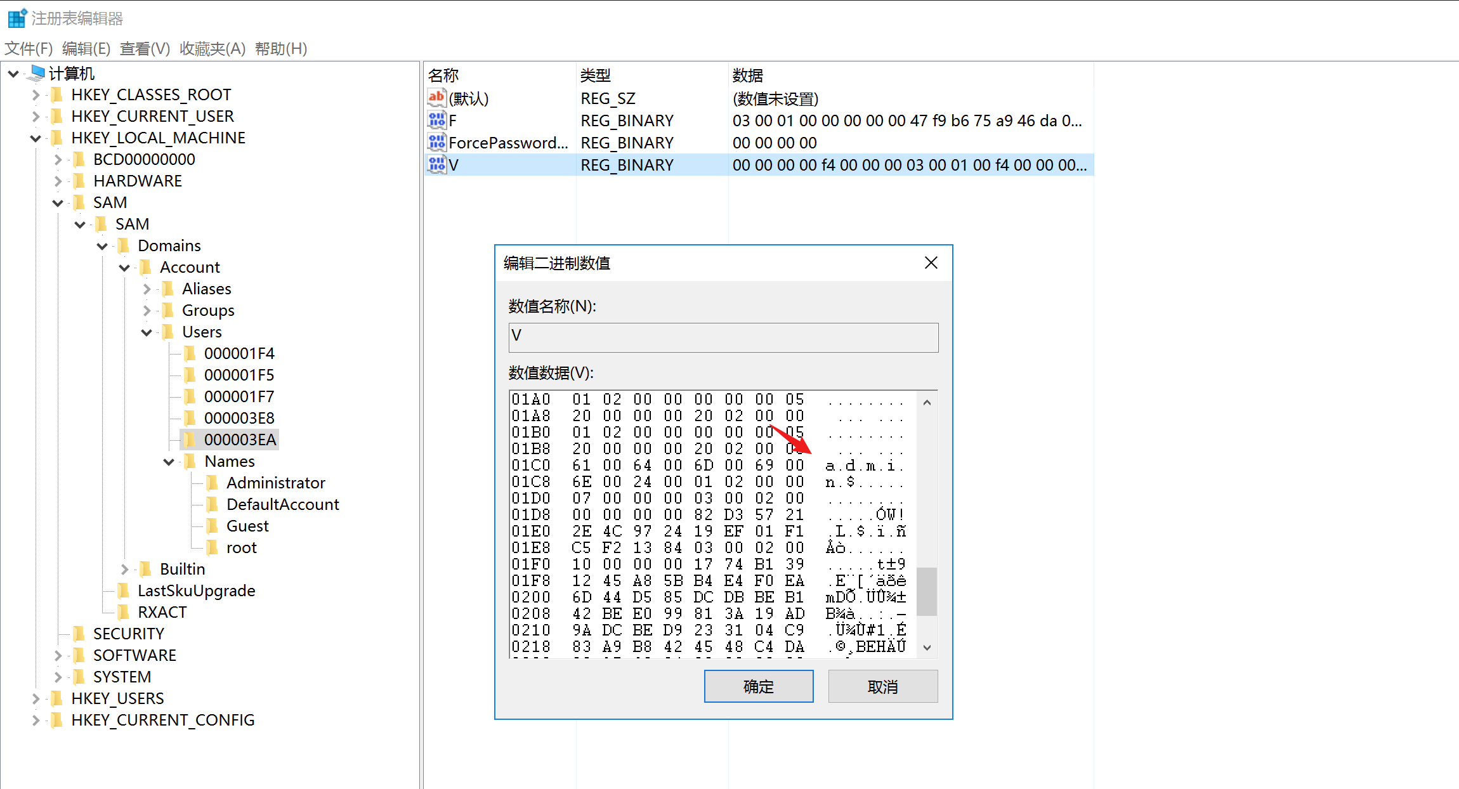Image resolution: width=1459 pixels, height=789 pixels.
Task: Click the 数值名称 input field
Action: 723,337
